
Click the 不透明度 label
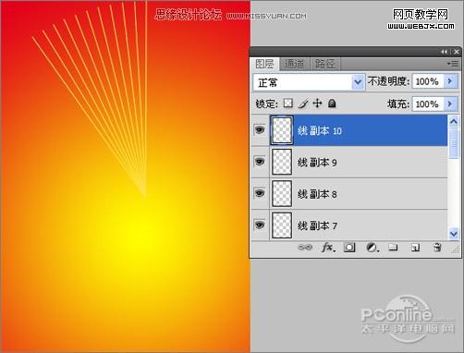pos(388,81)
